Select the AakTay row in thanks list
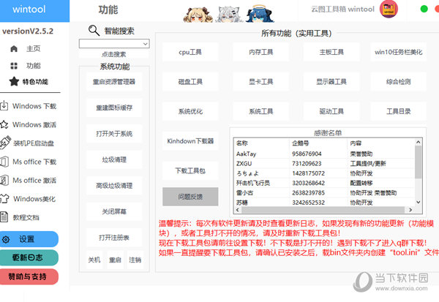 pyautogui.click(x=325, y=154)
